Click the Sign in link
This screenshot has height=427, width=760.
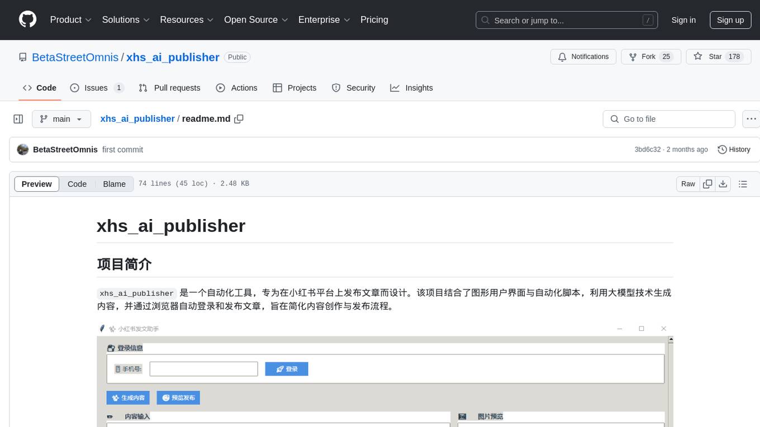(x=683, y=20)
